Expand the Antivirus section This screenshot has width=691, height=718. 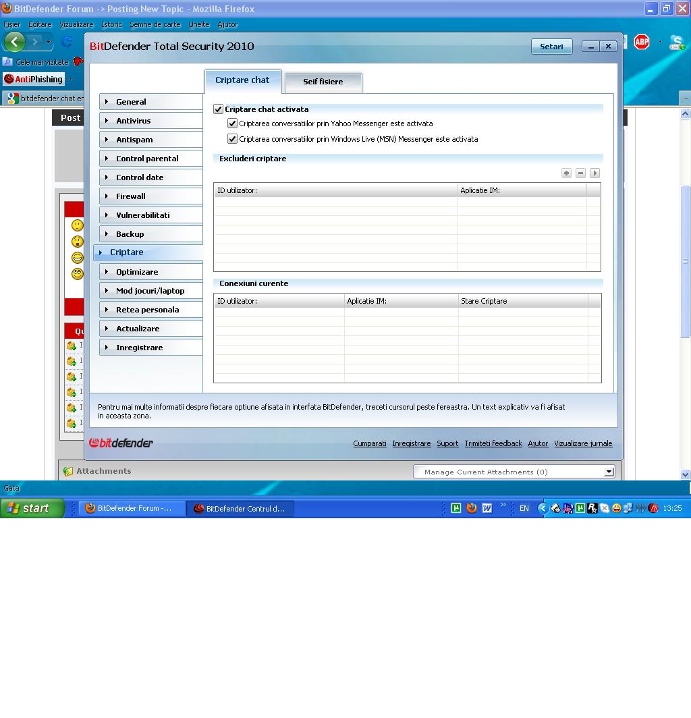point(151,120)
